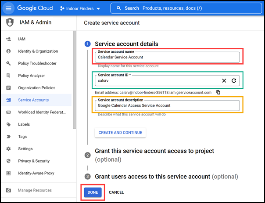The width and height of the screenshot is (265, 203).
Task: Click the CREATE AND CONTINUE button
Action: (120, 133)
